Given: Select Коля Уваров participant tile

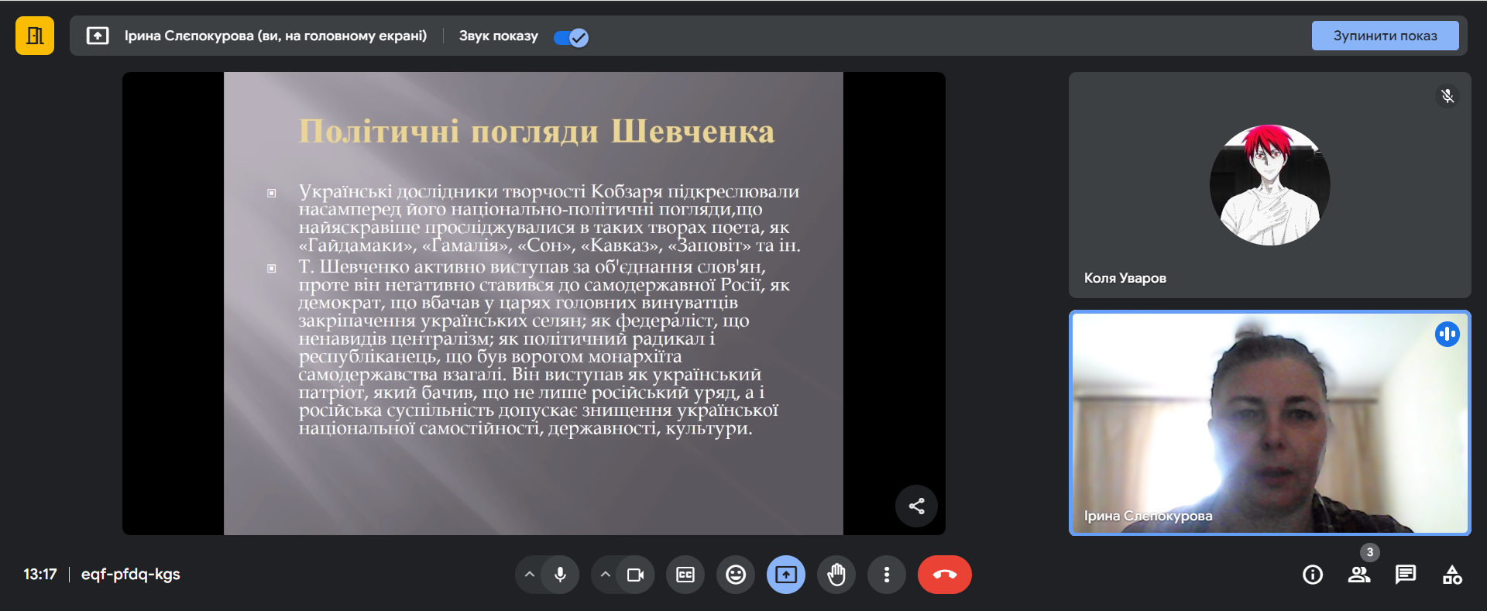Looking at the screenshot, I should [1269, 185].
